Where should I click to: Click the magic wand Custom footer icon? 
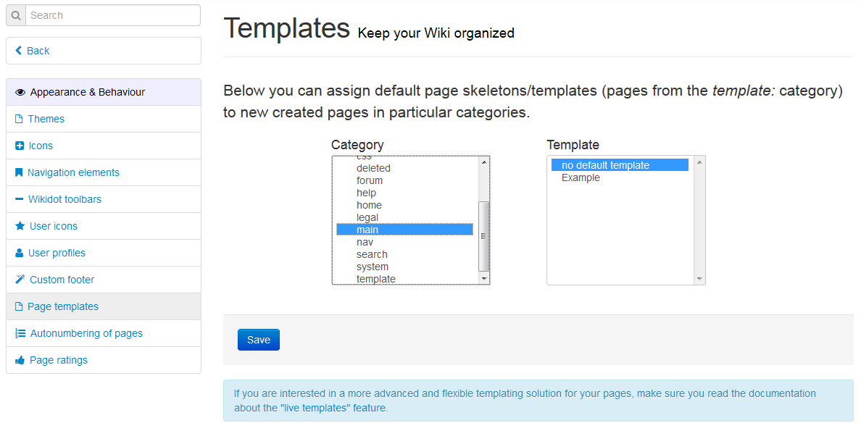click(x=20, y=280)
